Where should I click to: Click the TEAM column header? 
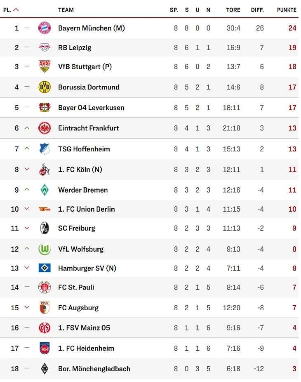point(66,10)
